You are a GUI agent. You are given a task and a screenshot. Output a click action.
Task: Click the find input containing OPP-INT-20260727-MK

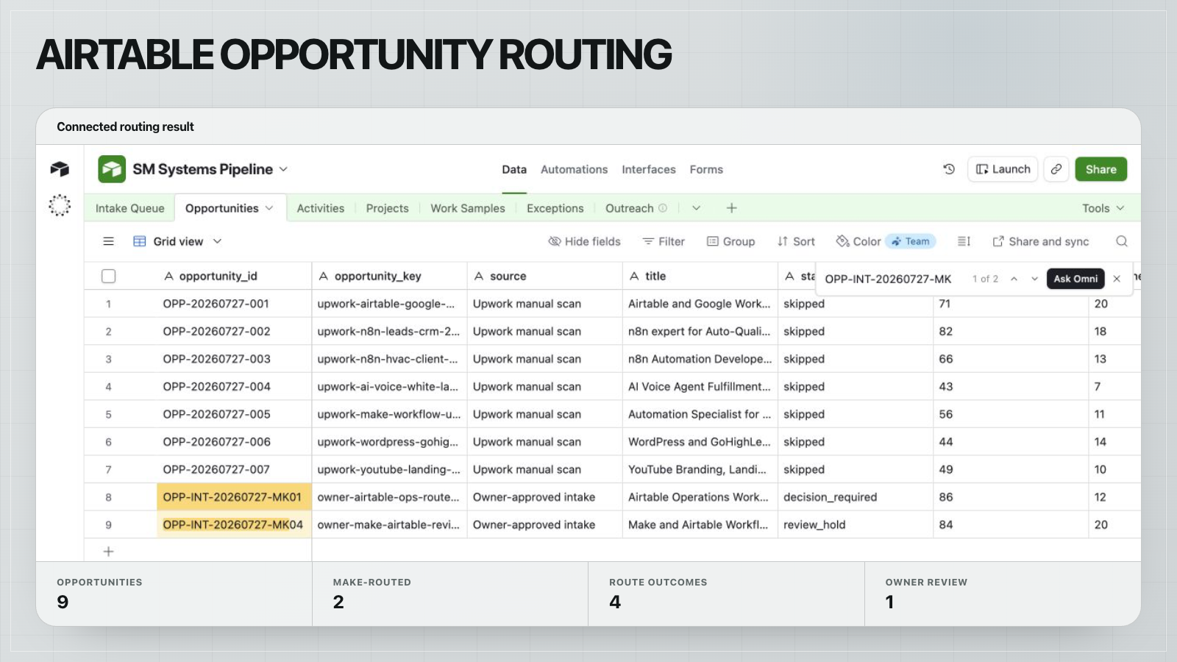888,279
